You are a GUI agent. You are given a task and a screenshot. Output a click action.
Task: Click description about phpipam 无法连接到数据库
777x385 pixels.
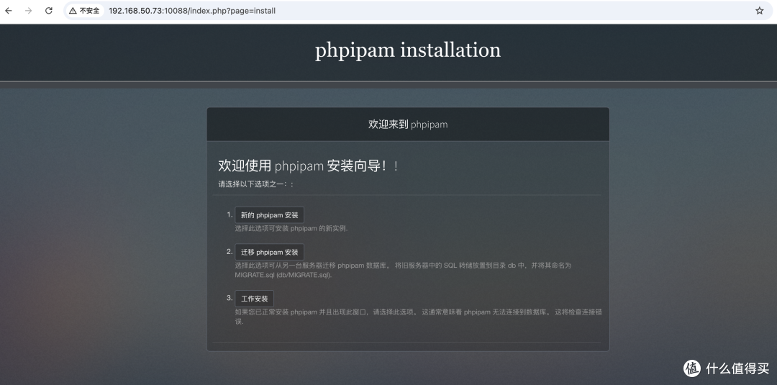[418, 317]
